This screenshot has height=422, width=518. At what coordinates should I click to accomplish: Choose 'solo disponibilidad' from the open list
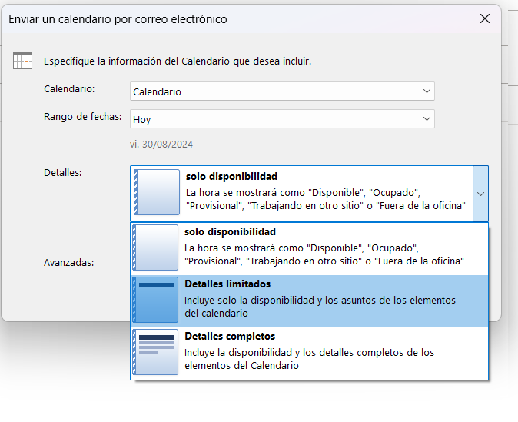click(x=230, y=231)
